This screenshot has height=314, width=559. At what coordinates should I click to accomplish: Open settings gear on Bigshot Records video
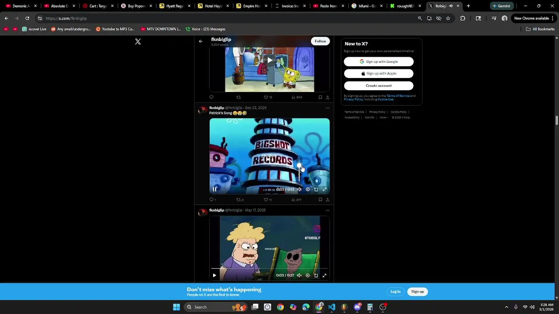click(x=307, y=189)
